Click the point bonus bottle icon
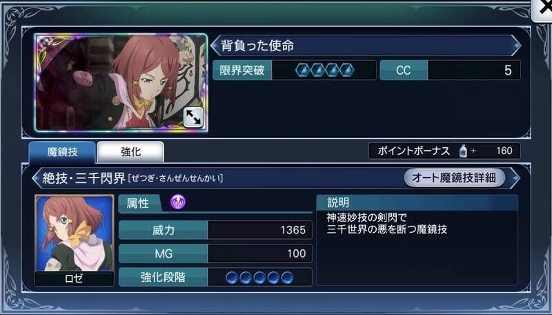552x315 pixels. click(463, 151)
